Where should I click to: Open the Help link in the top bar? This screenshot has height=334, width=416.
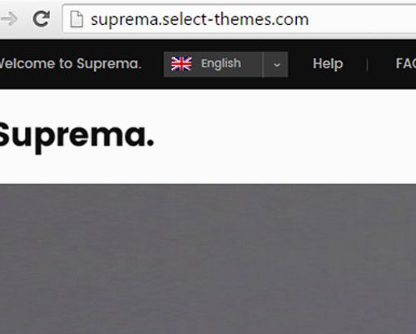pos(328,64)
